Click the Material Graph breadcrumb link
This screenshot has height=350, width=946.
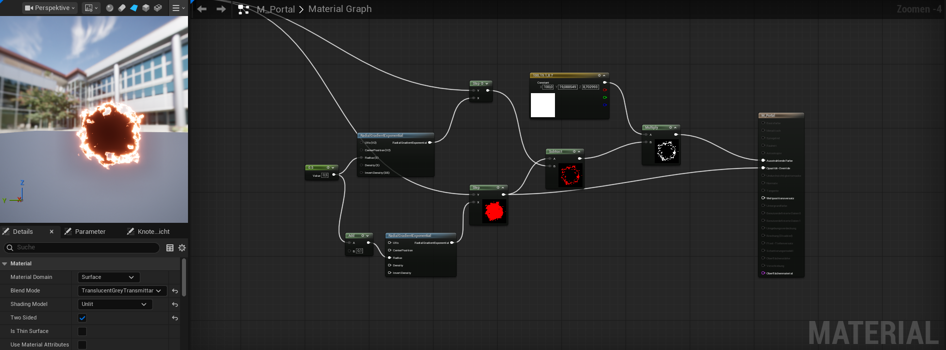coord(340,9)
